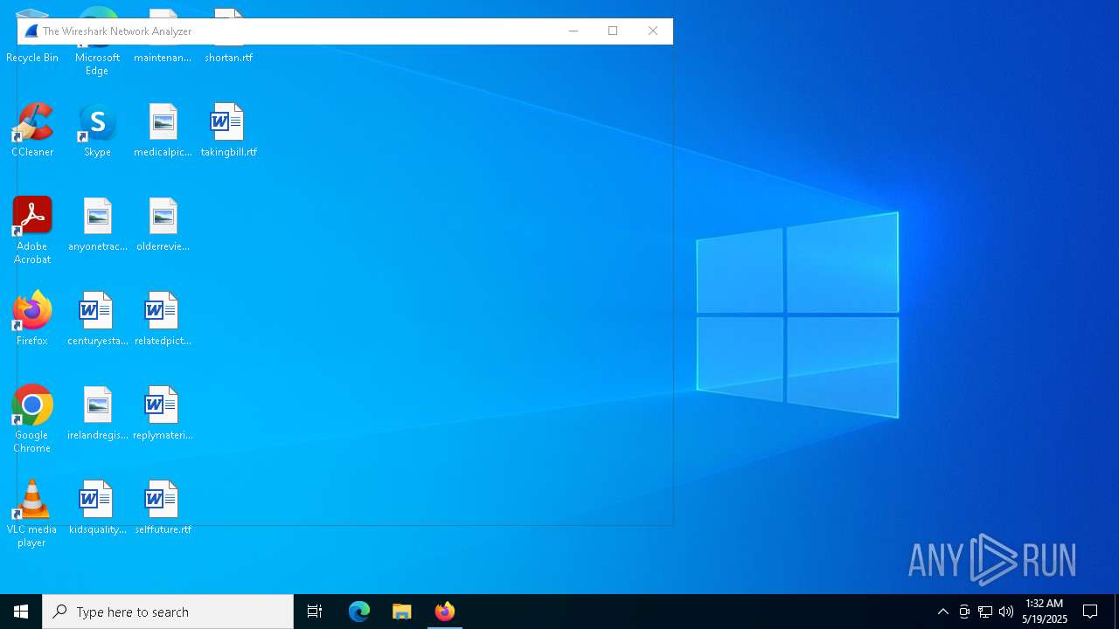The image size is (1119, 629).
Task: Close the Wireshark Network Analyzer window
Action: (653, 31)
